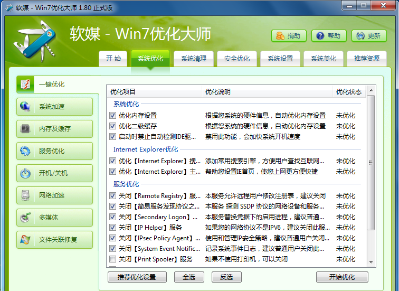Click the gear icon beside 服务优化
Image resolution: width=399 pixels, height=291 pixels.
pyautogui.click(x=25, y=151)
